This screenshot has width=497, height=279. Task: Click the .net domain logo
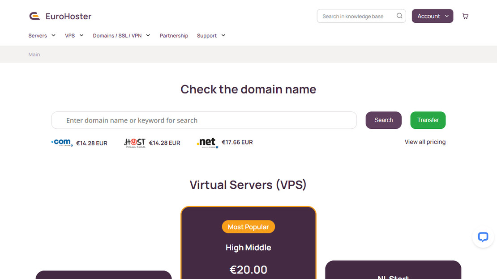[208, 143]
